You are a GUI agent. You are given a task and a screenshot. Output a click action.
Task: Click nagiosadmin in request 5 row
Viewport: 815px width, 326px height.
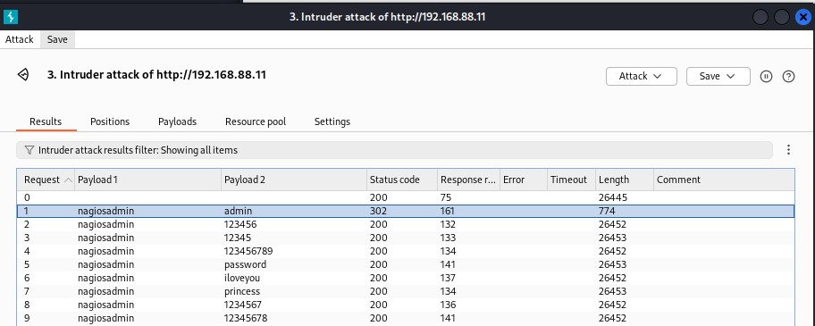pyautogui.click(x=106, y=264)
